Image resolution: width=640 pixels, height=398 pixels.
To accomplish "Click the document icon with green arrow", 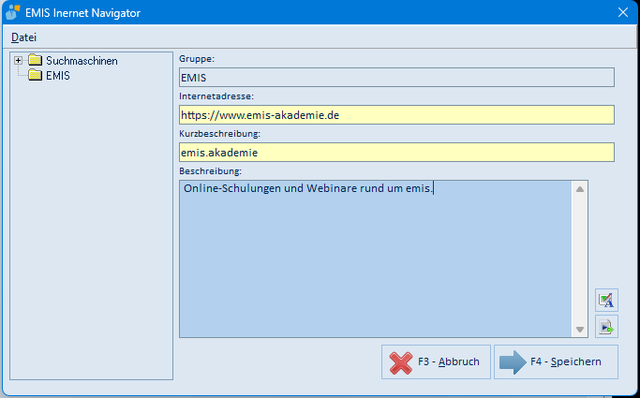I will 606,326.
